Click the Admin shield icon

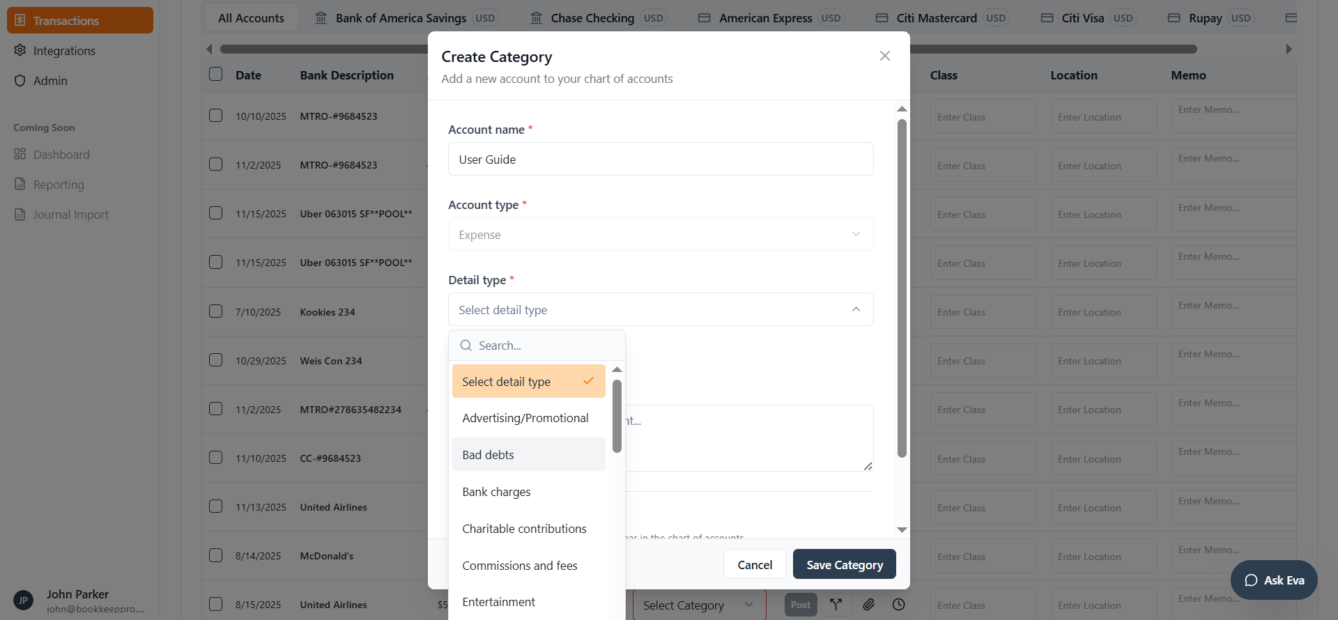[x=20, y=81]
